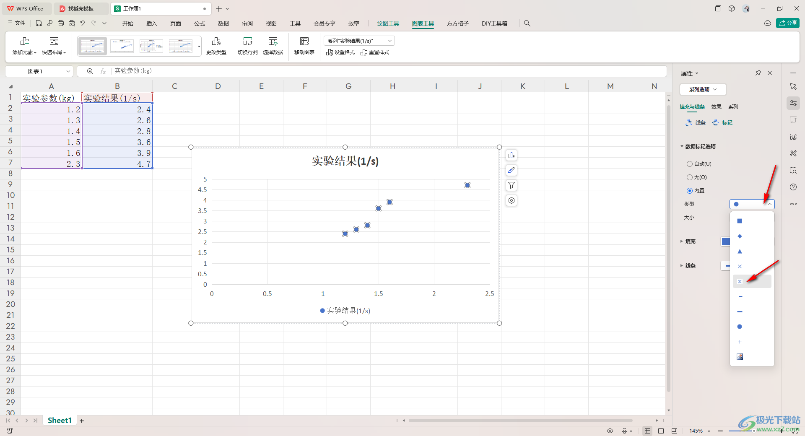The image size is (805, 436).
Task: Click the zoom magnifier beside formula bar
Action: tap(90, 71)
